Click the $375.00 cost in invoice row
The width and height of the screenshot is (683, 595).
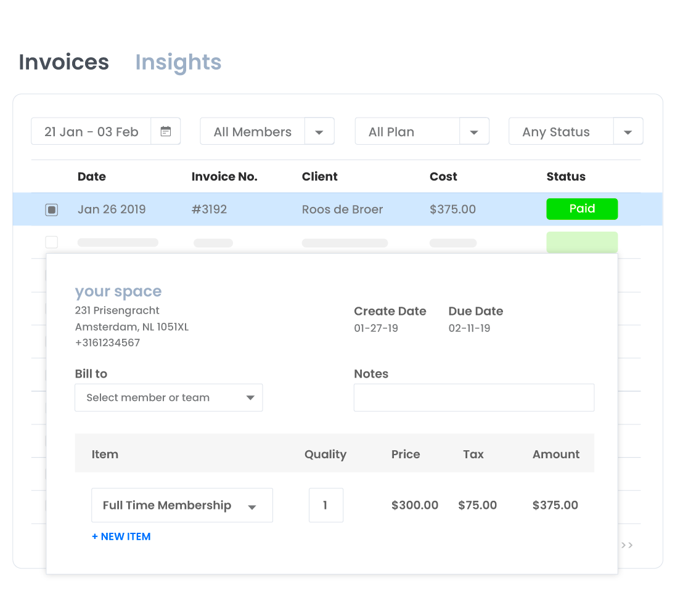pyautogui.click(x=452, y=209)
